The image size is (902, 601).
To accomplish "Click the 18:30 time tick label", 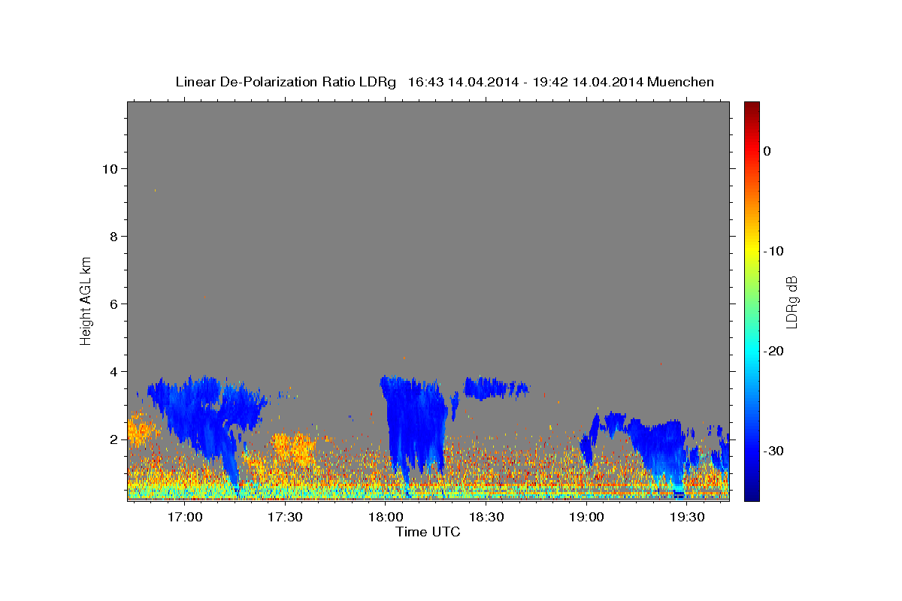I will [x=486, y=517].
